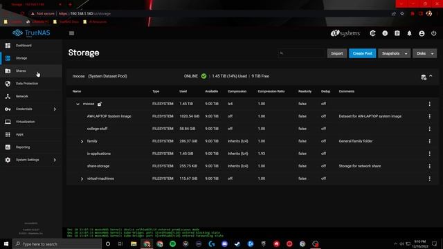The width and height of the screenshot is (443, 249).
Task: Open actions menu for share-storage row
Action: click(429, 166)
